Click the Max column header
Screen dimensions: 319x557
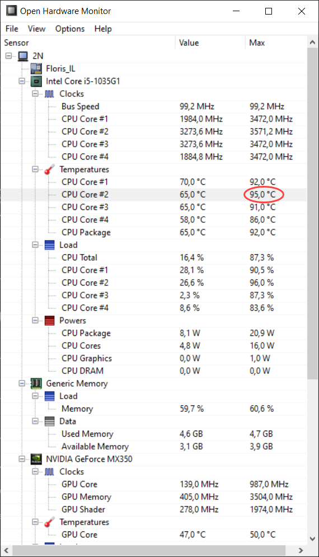point(276,43)
